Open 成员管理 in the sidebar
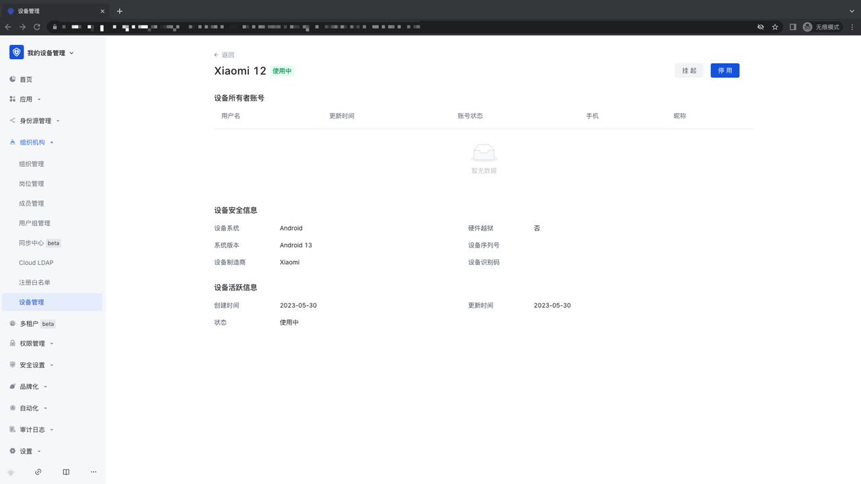Viewport: 861px width, 484px height. click(x=32, y=204)
